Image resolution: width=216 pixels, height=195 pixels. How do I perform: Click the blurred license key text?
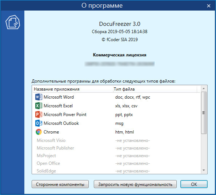point(119,64)
